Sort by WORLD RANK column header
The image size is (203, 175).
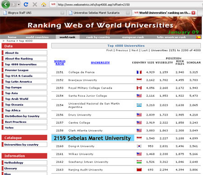(60, 63)
